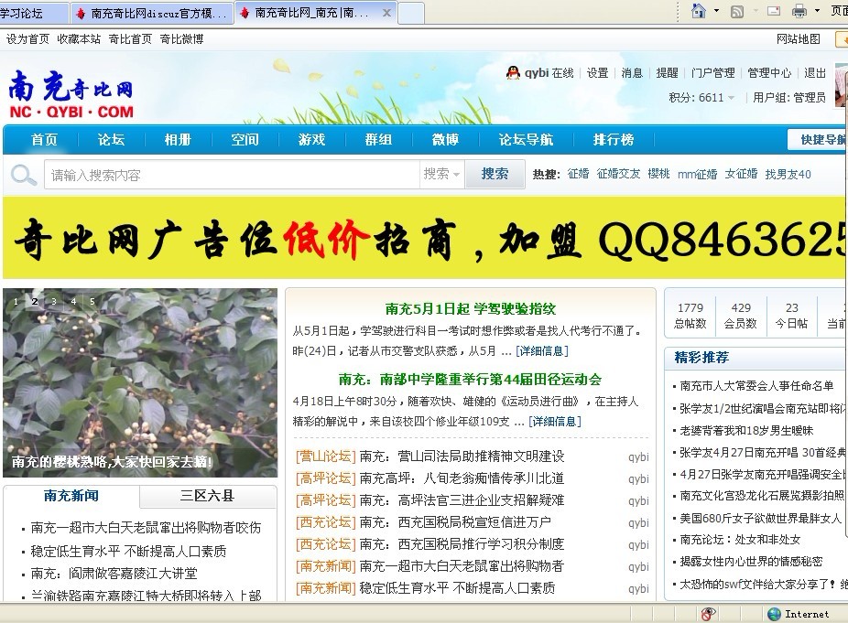Click the browser Home icon
The height and width of the screenshot is (623, 848).
pos(699,10)
